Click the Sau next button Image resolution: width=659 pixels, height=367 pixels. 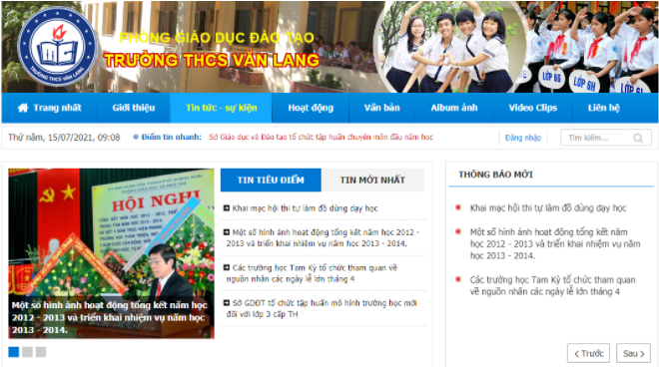[633, 354]
